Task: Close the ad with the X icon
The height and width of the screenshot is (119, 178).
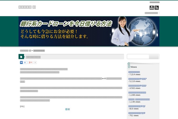Action: point(69,109)
